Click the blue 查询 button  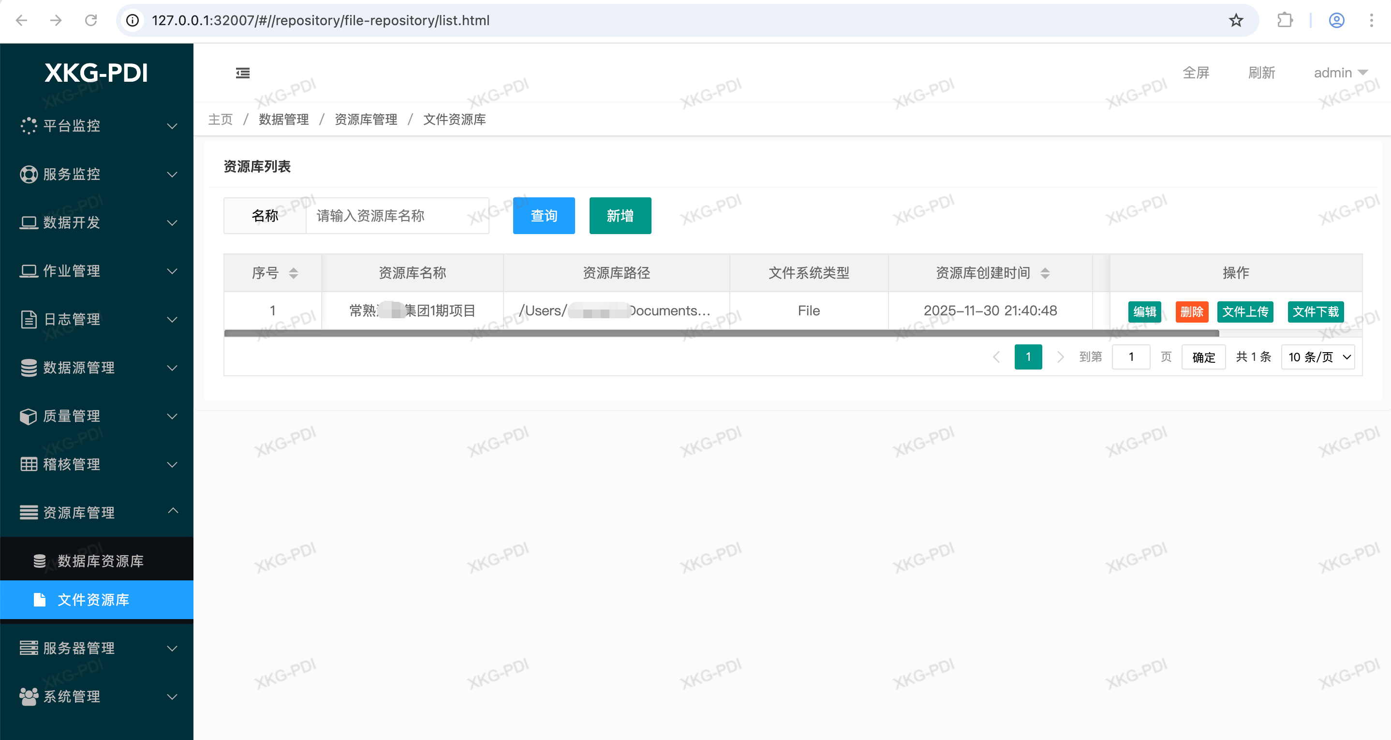click(x=543, y=216)
